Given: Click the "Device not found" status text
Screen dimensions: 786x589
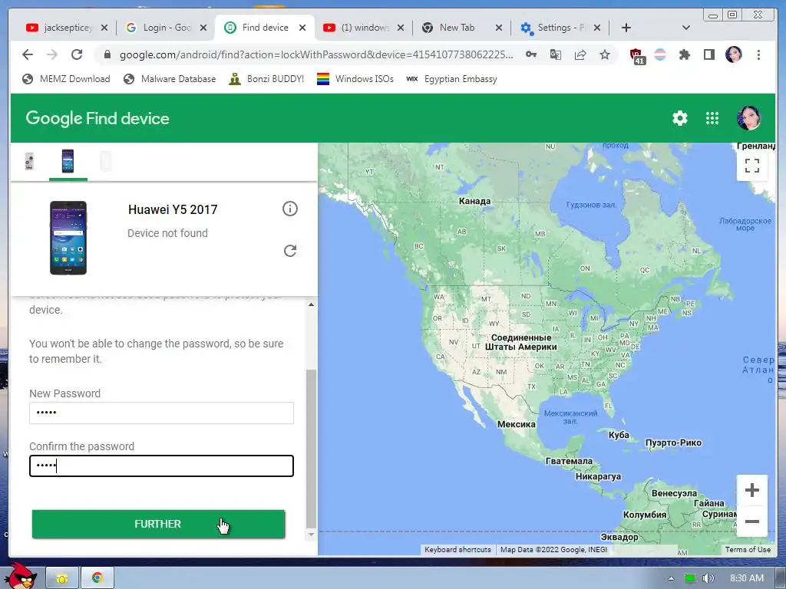Looking at the screenshot, I should 167,233.
